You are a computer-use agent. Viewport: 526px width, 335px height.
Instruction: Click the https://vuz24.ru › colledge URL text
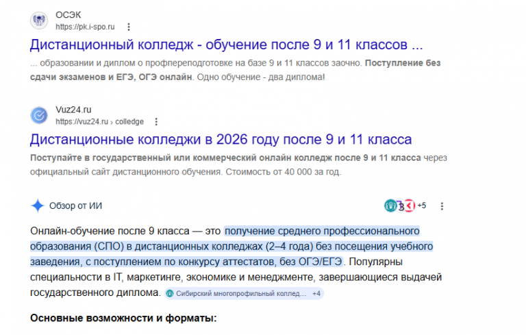pyautogui.click(x=99, y=121)
